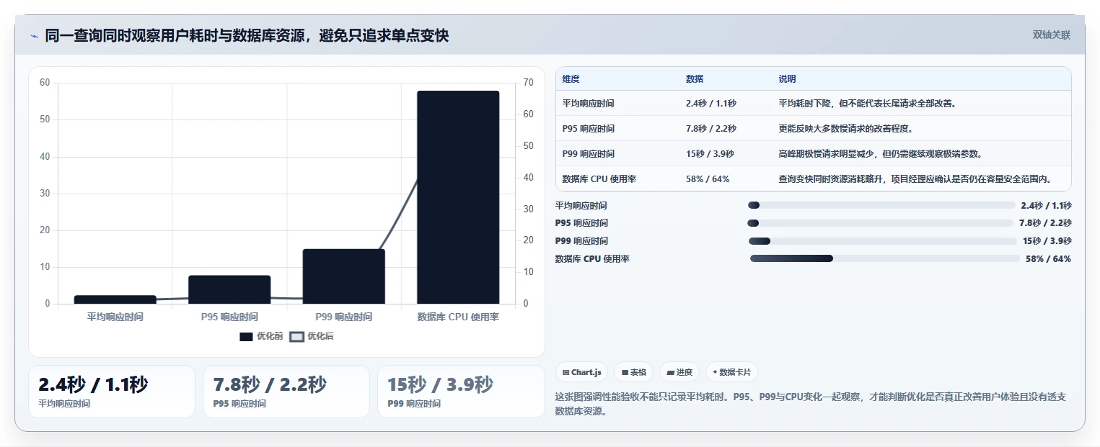The image size is (1100, 447).
Task: Click the lightning icon beside the header title
Action: [34, 36]
